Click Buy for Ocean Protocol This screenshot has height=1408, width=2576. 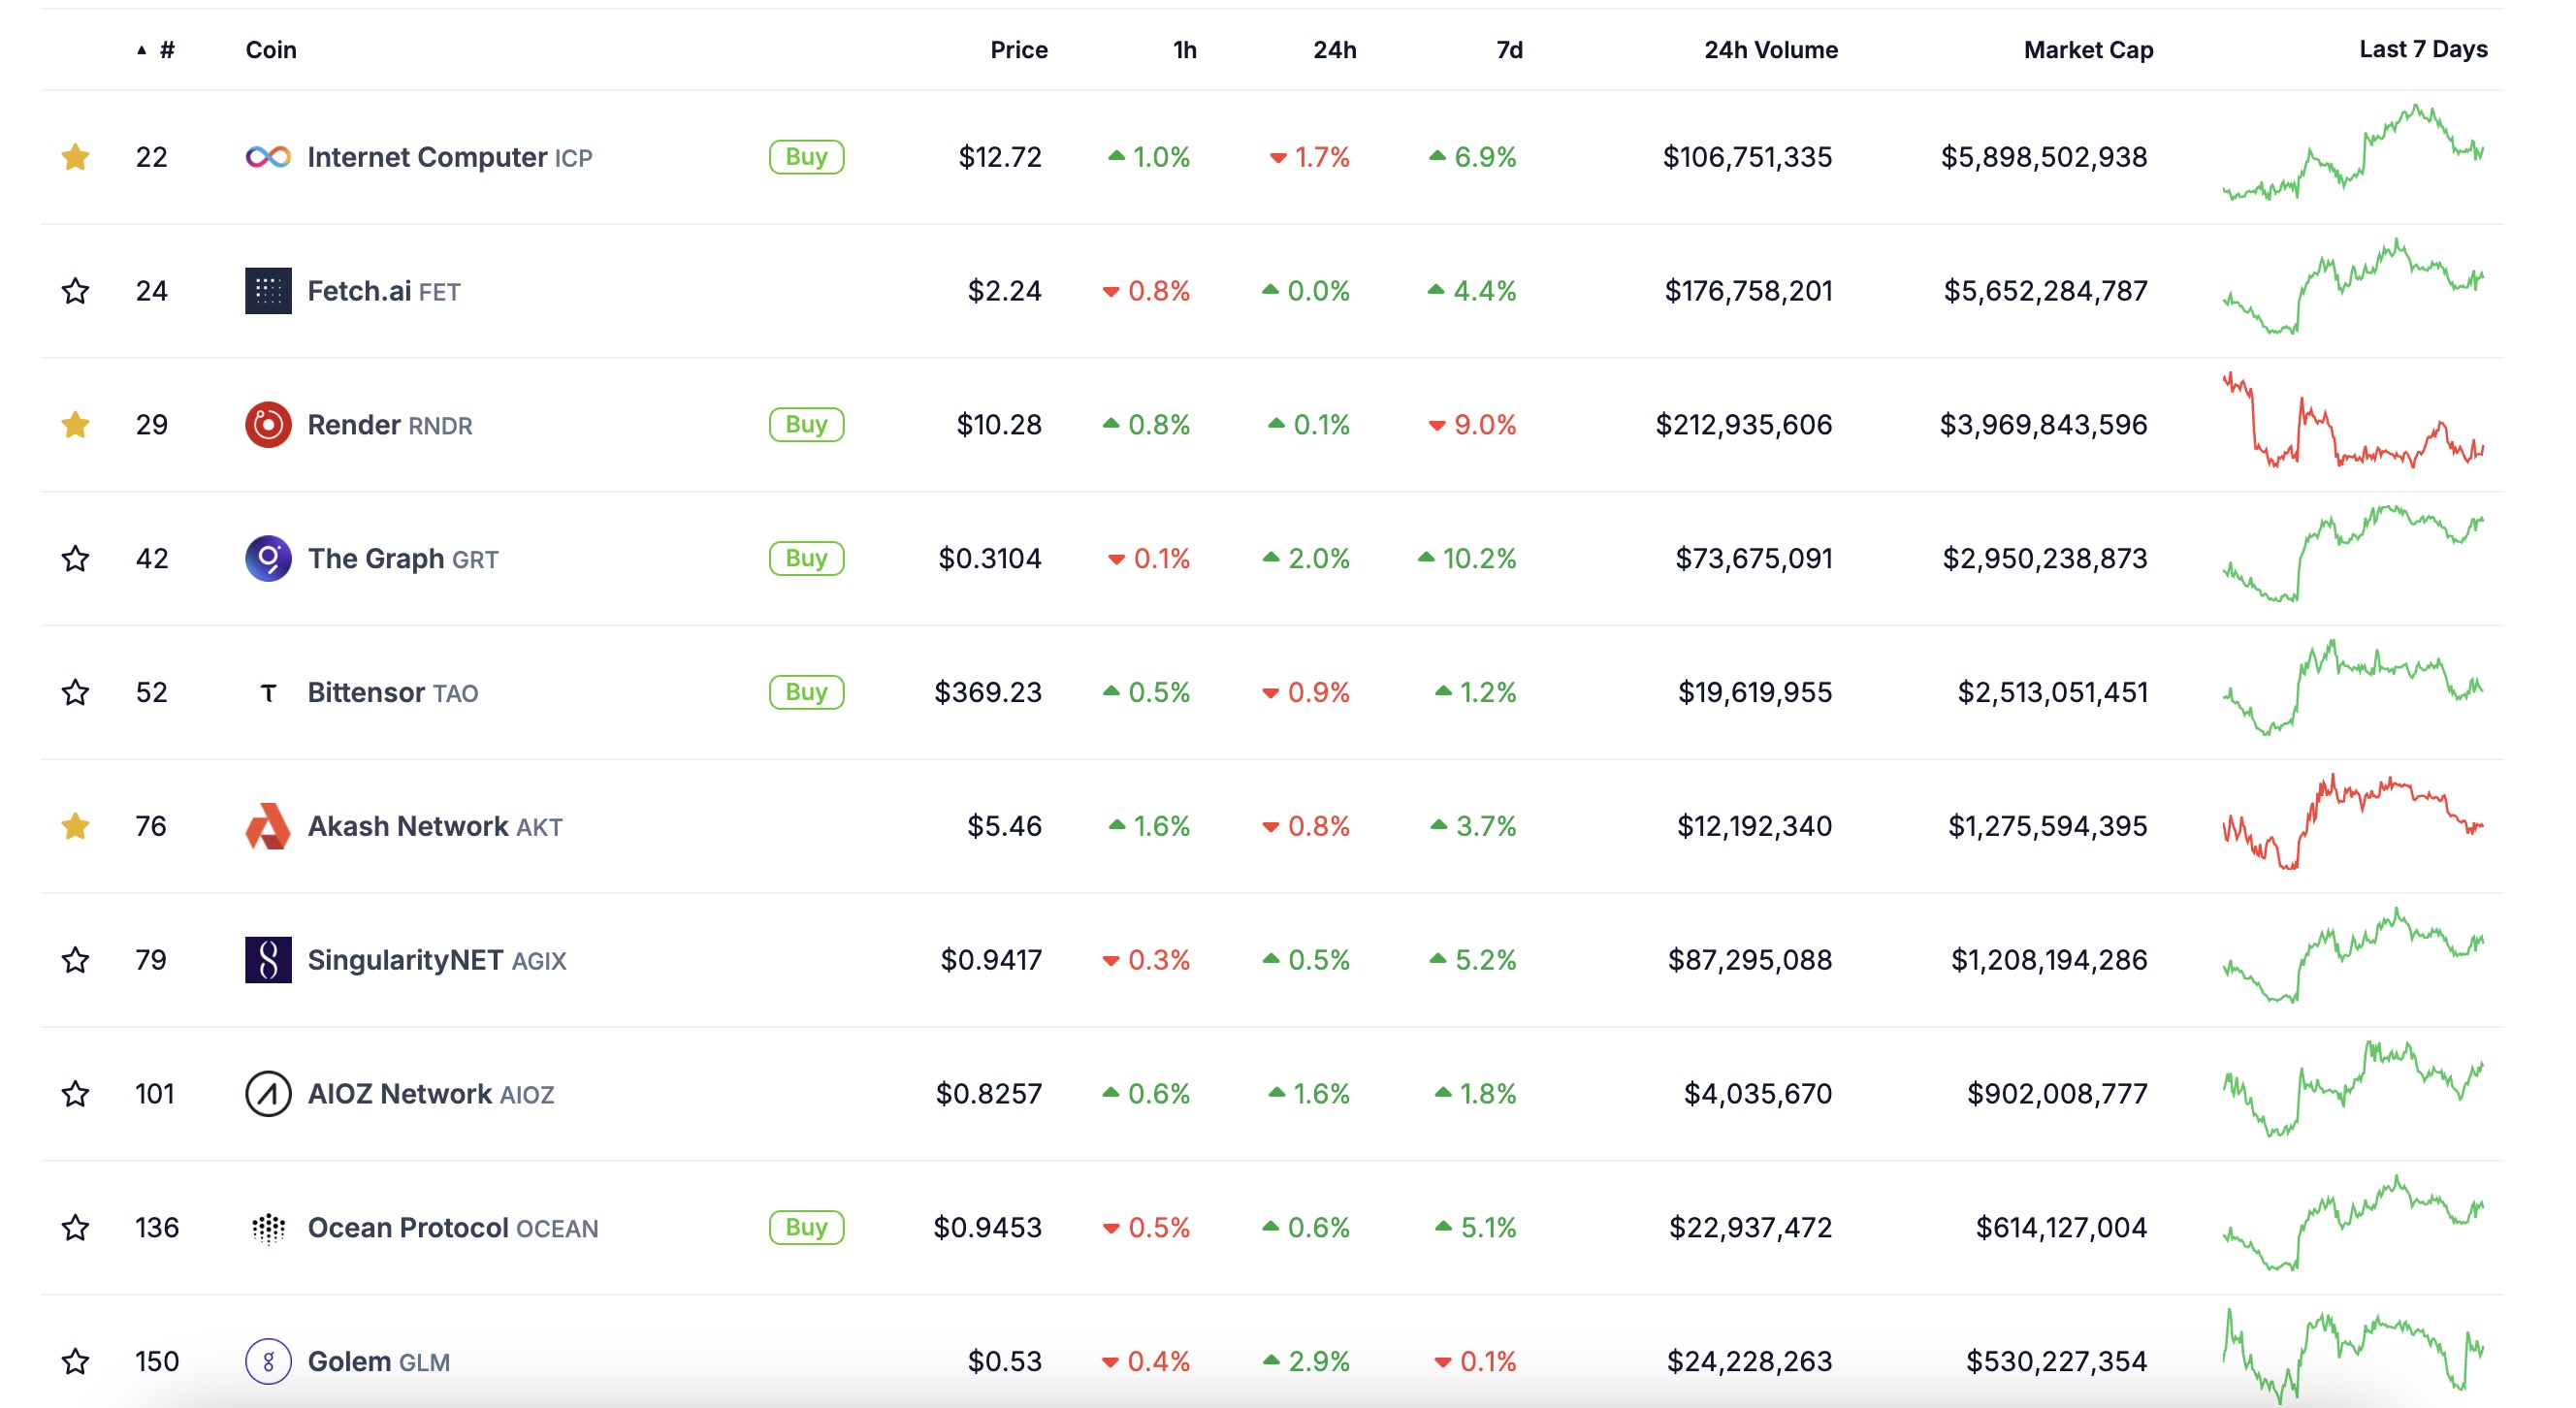(806, 1227)
